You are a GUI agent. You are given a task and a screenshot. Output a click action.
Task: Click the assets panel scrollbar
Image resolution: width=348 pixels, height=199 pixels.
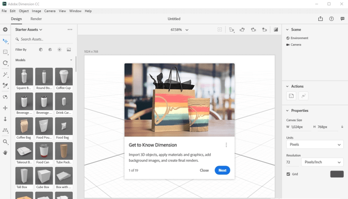(76, 64)
